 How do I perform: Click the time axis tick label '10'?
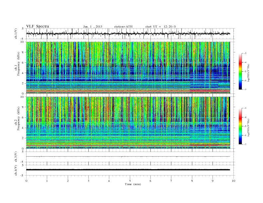point(233,181)
